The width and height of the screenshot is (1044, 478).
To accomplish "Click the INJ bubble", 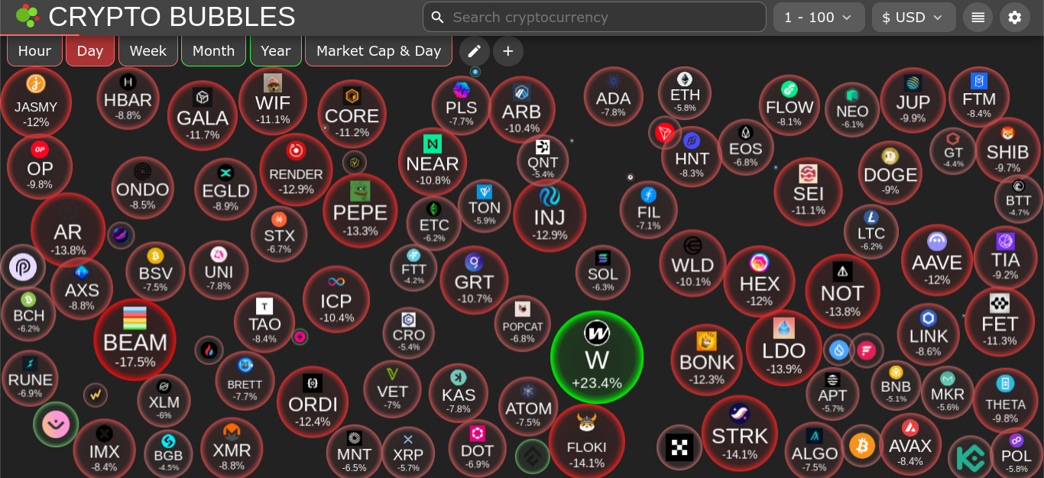I will pyautogui.click(x=550, y=215).
